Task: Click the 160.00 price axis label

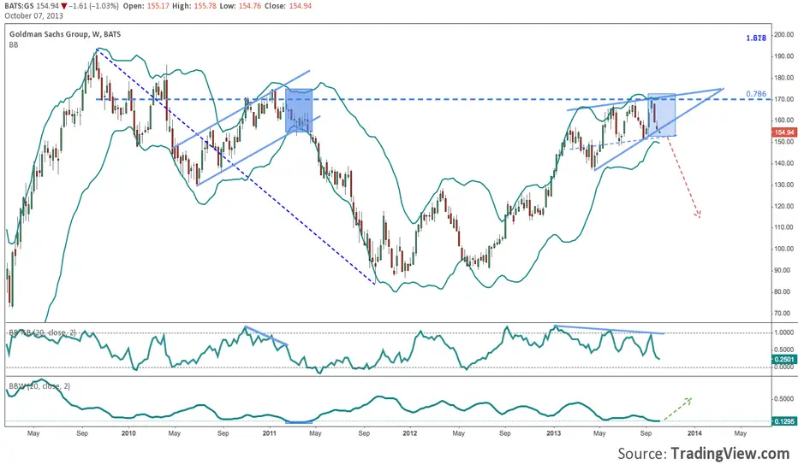Action: 783,120
